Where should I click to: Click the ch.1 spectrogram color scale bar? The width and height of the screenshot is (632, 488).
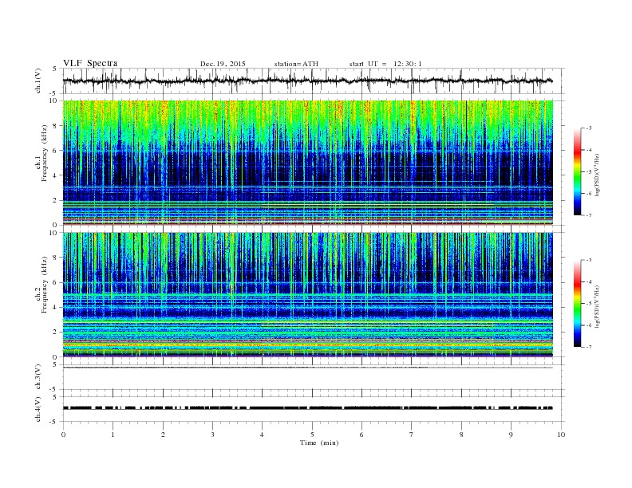tap(577, 171)
